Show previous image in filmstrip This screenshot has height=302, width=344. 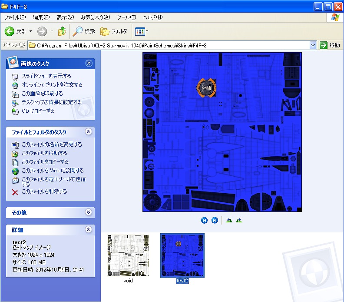[x=204, y=220]
